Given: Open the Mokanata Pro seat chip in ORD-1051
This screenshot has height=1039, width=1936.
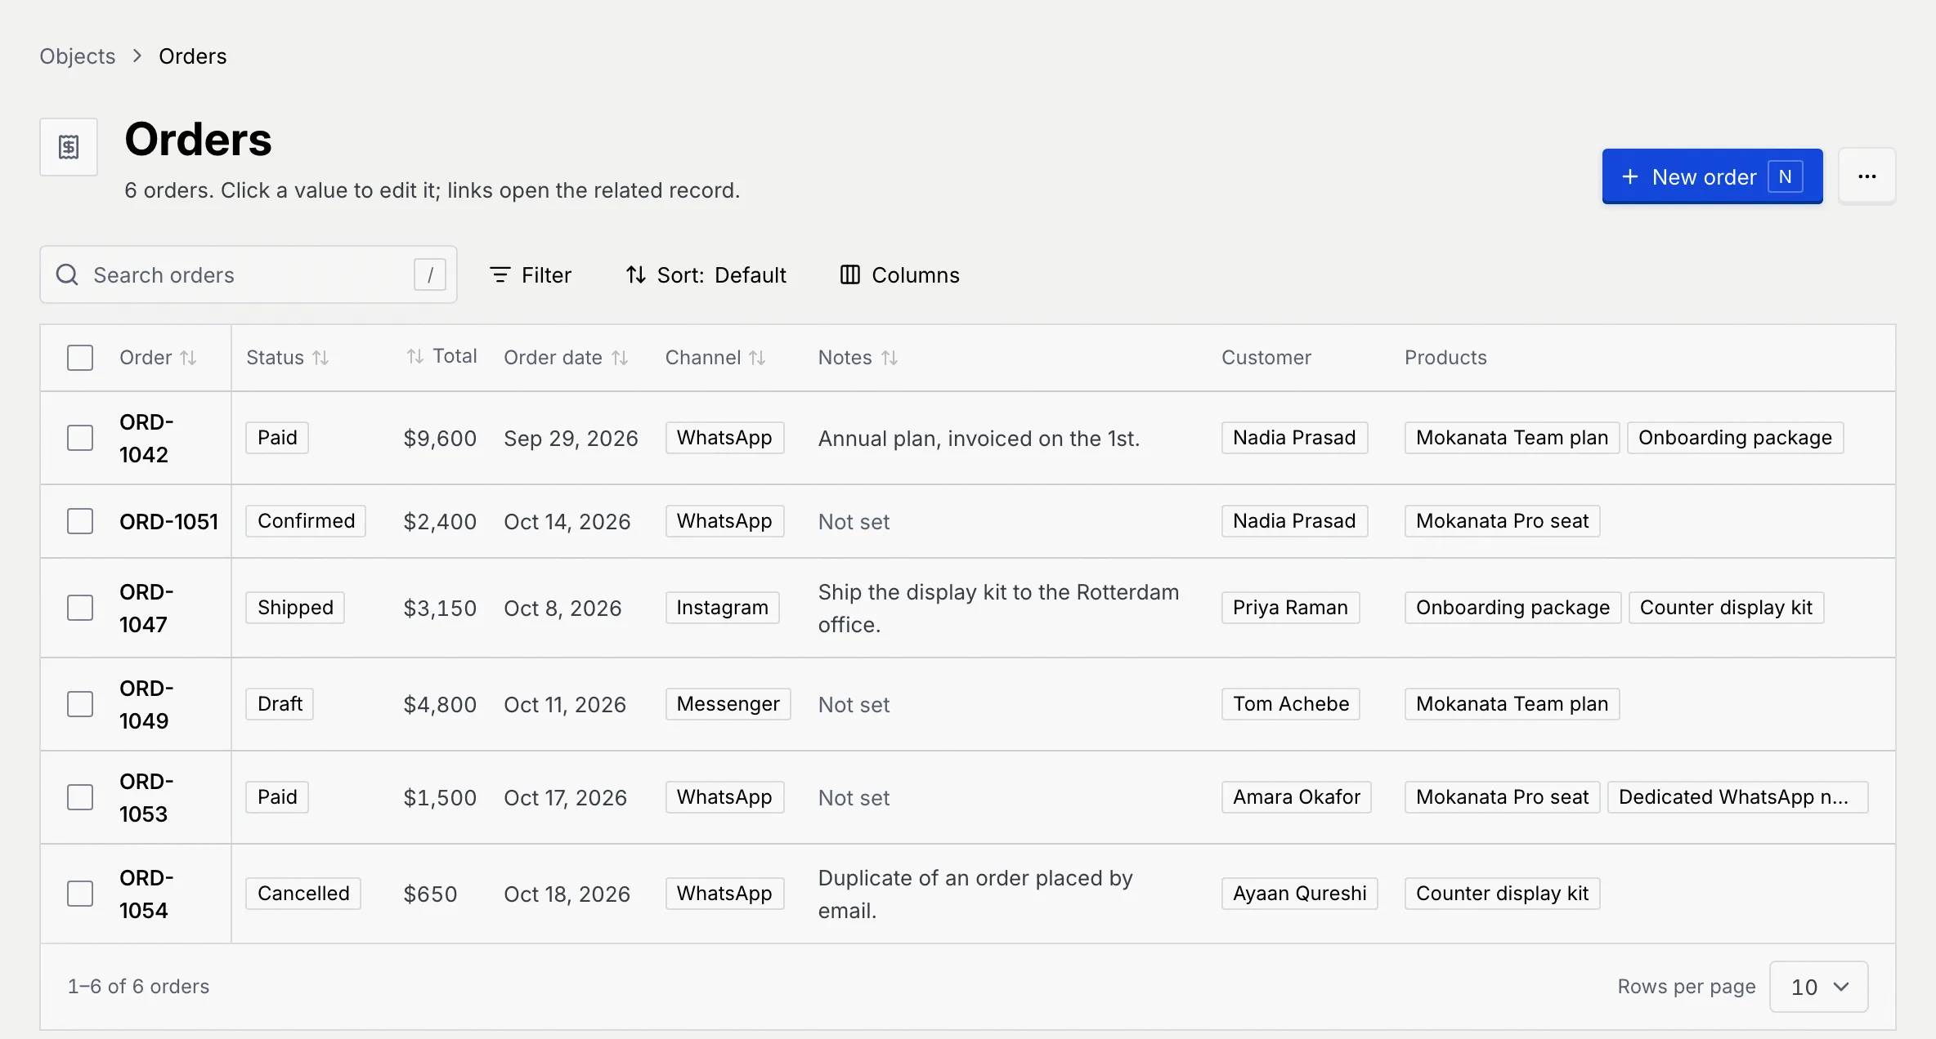Looking at the screenshot, I should pos(1502,521).
